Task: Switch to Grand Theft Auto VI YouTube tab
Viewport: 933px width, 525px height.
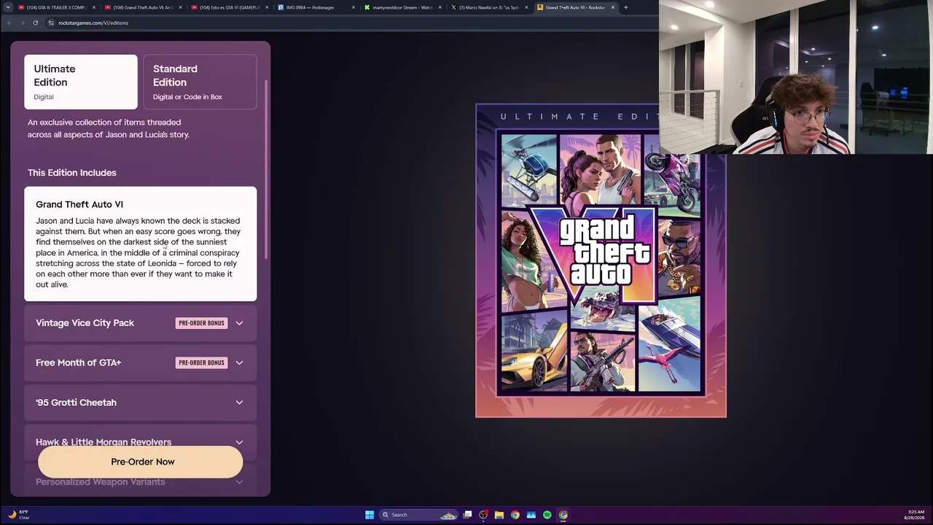Action: tap(143, 7)
